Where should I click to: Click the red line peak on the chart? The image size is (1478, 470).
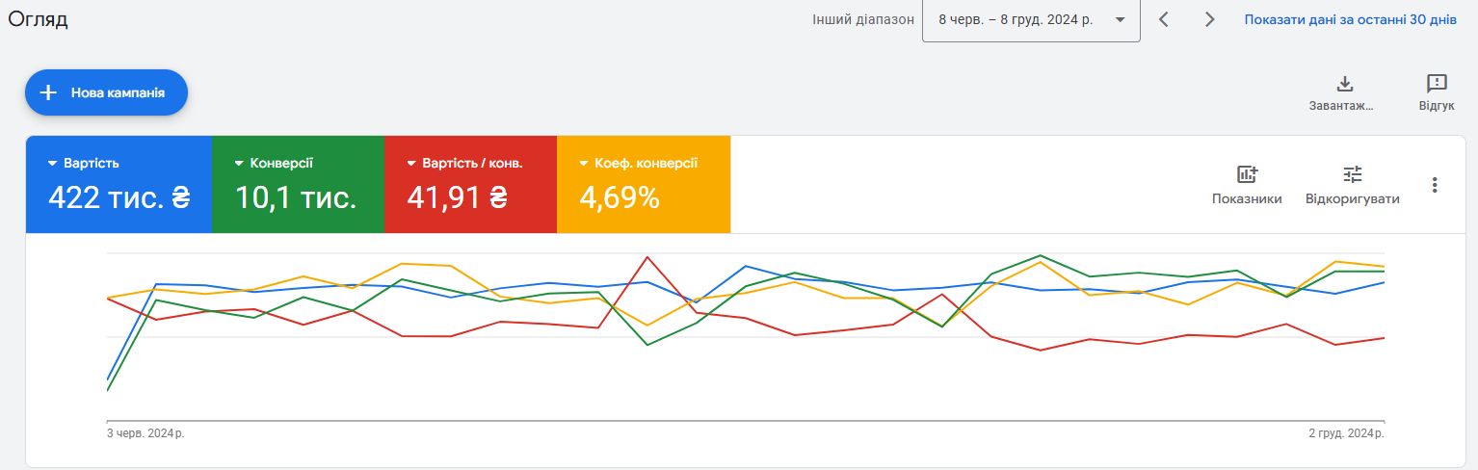(647, 257)
